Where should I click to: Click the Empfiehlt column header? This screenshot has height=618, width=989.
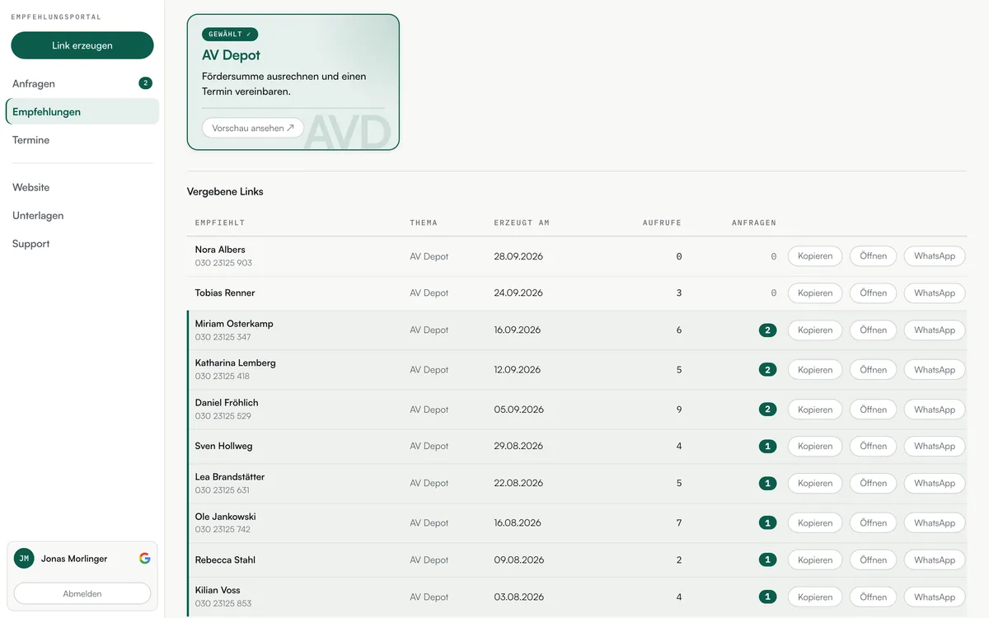(220, 223)
